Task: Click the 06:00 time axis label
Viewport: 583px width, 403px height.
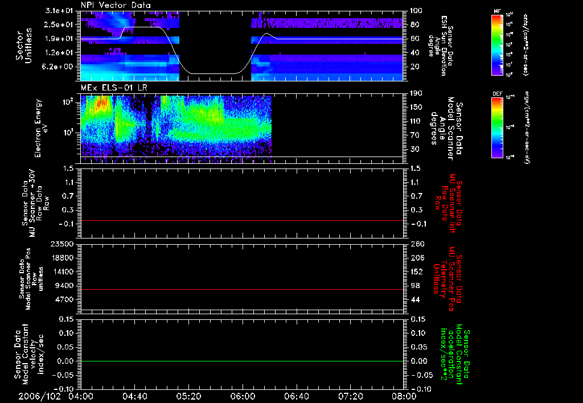Action: click(x=243, y=396)
